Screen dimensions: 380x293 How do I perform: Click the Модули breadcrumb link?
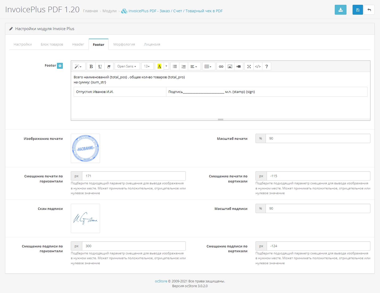109,11
